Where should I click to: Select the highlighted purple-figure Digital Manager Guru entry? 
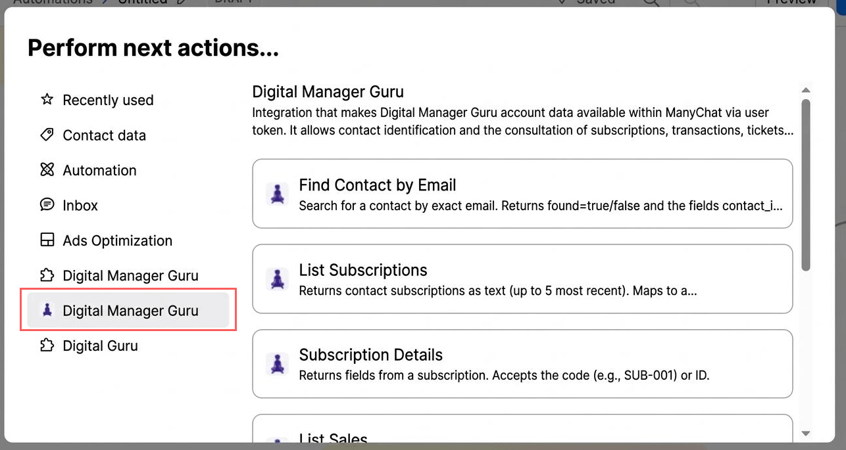click(x=128, y=311)
